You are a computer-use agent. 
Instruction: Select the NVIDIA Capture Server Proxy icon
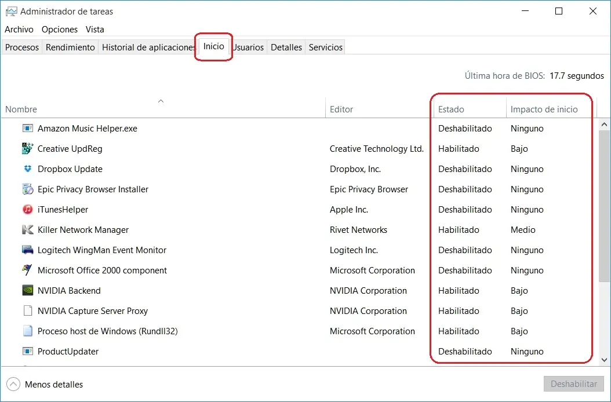point(28,310)
